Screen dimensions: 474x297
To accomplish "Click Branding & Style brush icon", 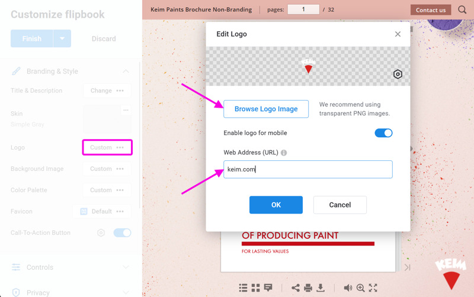I will (16, 71).
